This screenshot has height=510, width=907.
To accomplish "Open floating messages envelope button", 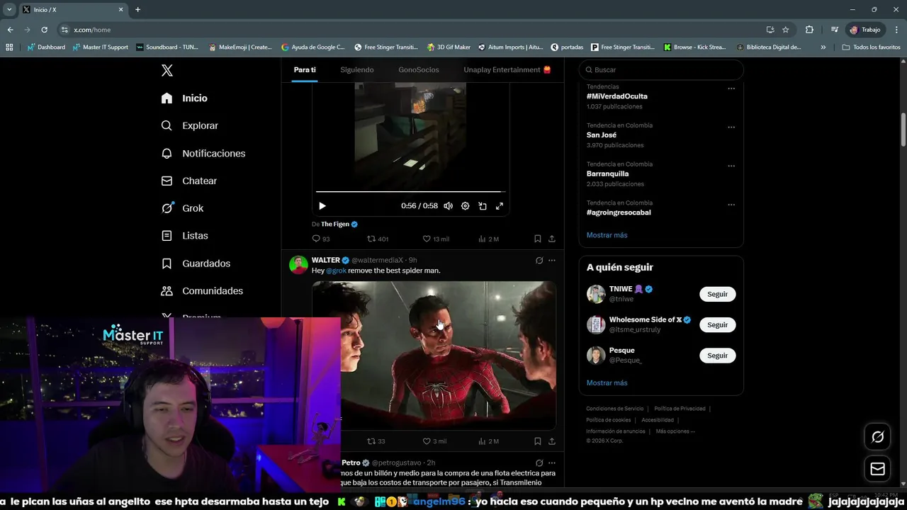I will coord(878,469).
